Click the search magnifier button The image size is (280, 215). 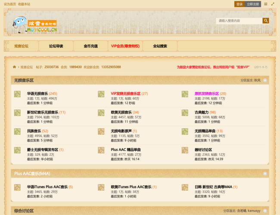click(x=266, y=21)
